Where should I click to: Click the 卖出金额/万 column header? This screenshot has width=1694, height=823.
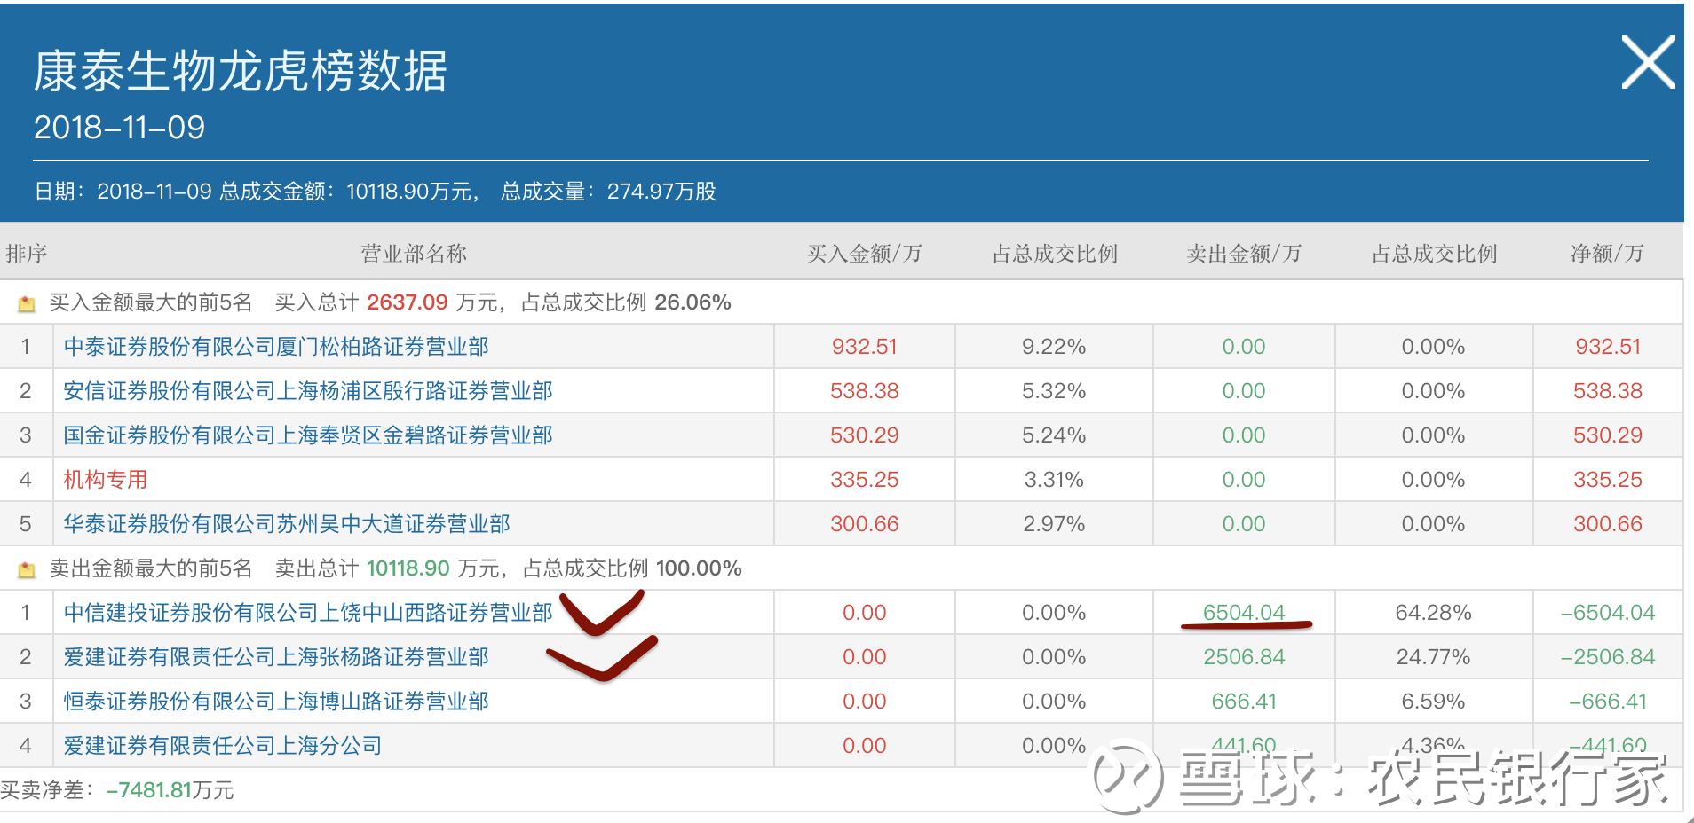point(1244,254)
